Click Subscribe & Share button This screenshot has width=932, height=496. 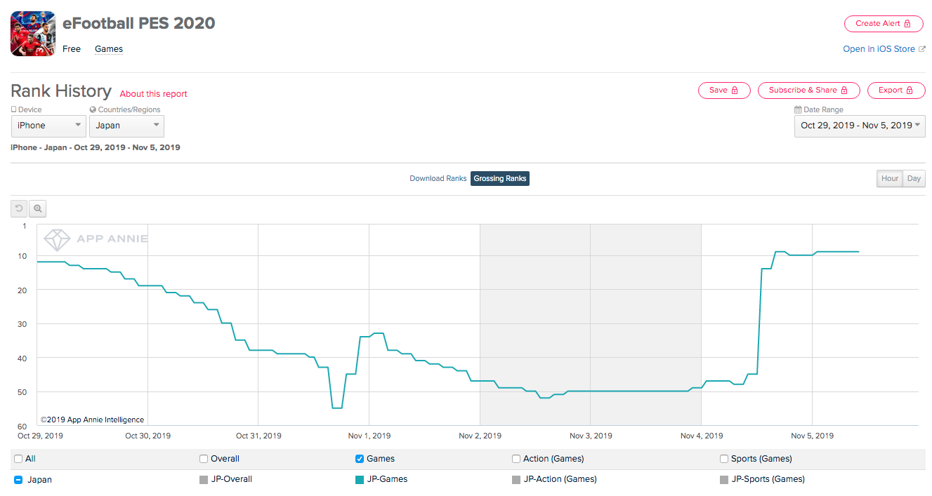(x=808, y=90)
